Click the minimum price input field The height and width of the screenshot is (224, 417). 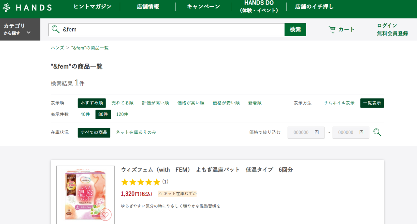click(306, 133)
